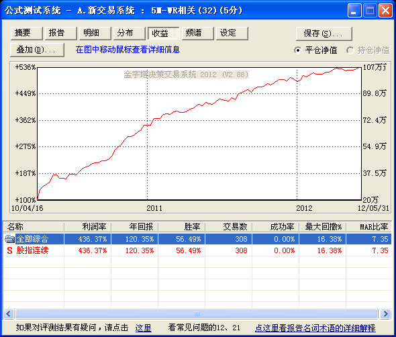Click the 436.37% cell in 全部综合 row

pos(88,239)
